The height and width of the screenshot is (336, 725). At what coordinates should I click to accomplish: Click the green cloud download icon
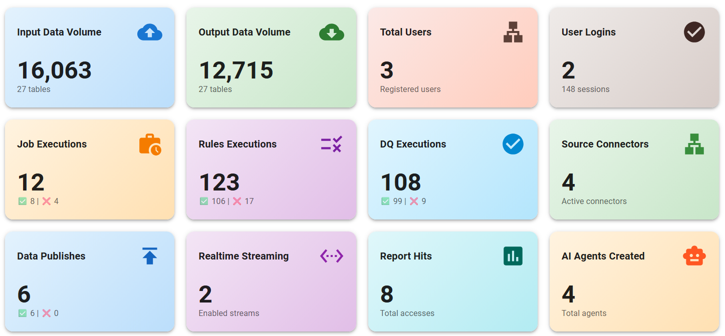pyautogui.click(x=331, y=32)
